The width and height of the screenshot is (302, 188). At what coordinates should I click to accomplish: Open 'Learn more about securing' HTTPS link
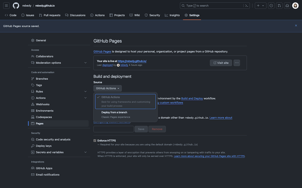209,156
